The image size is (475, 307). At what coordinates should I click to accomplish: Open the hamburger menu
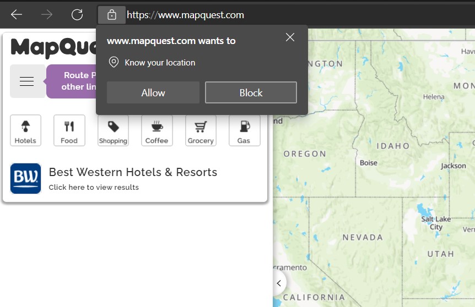pyautogui.click(x=27, y=81)
